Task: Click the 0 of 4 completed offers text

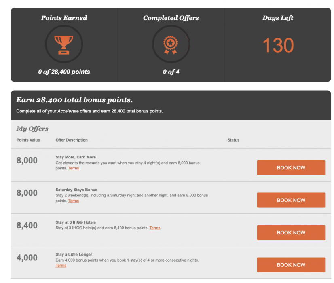Action: point(171,72)
